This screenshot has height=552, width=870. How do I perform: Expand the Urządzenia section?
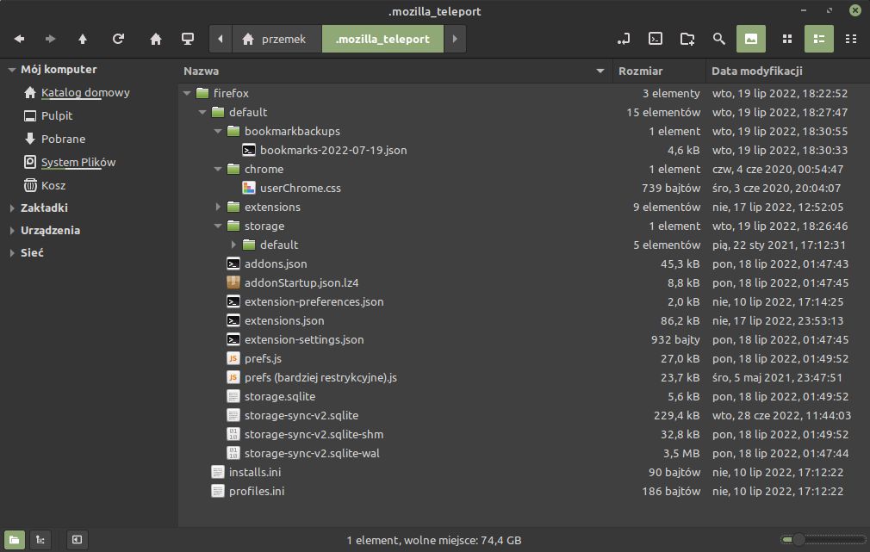pos(12,230)
